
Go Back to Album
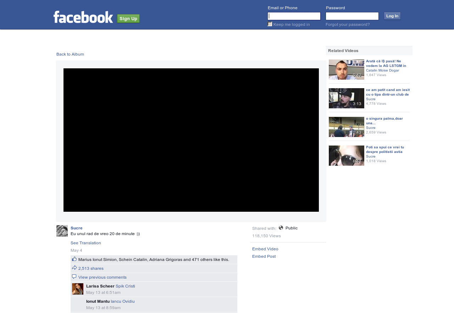tap(70, 54)
